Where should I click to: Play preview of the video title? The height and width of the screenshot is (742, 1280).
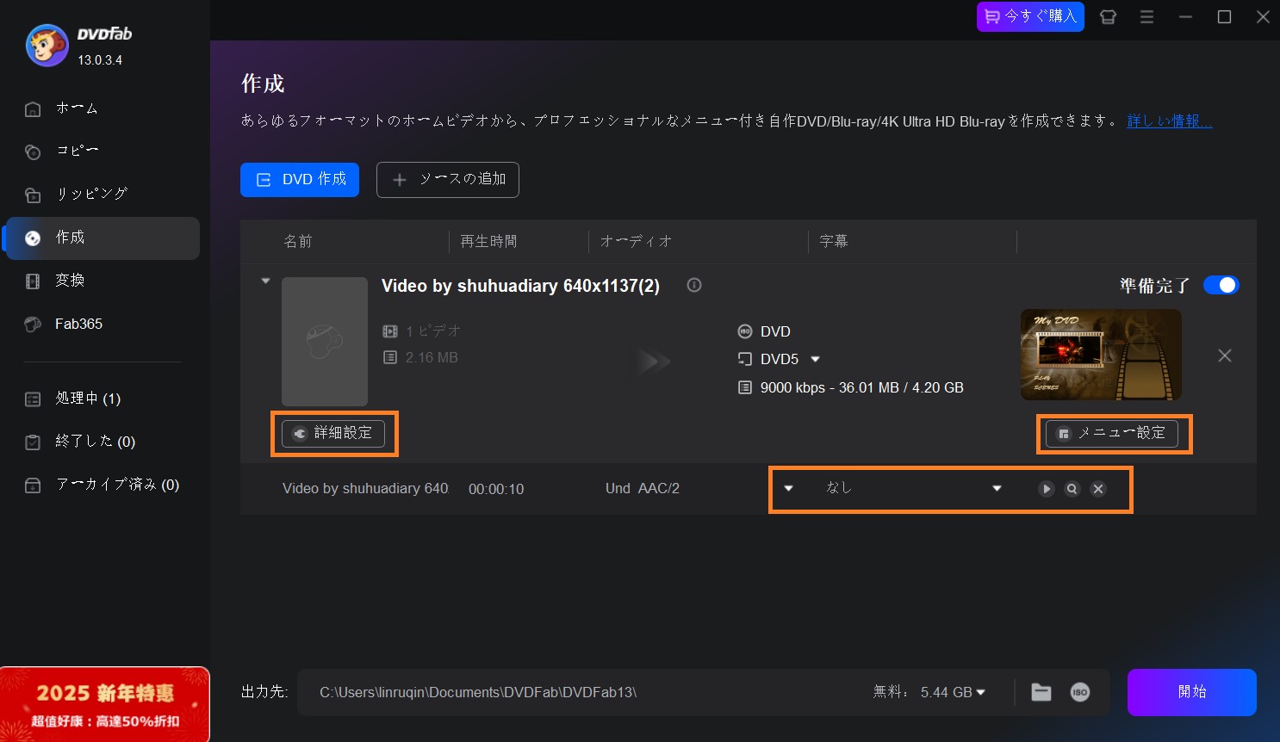(1047, 489)
